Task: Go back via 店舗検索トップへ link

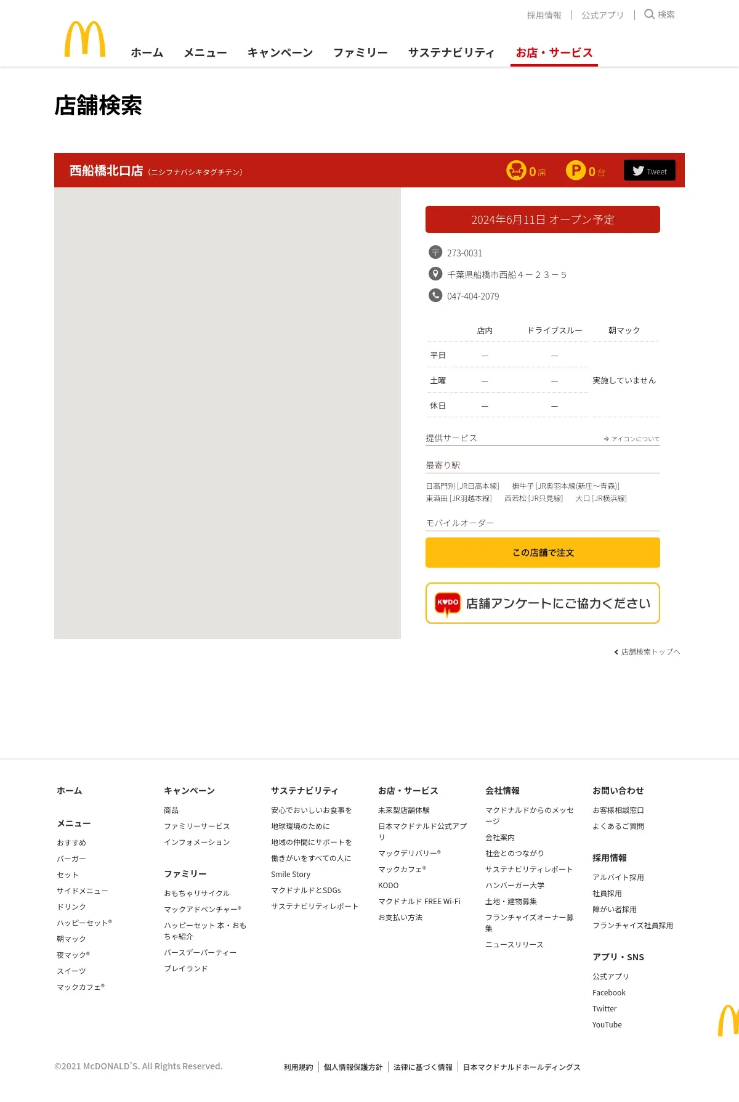Action: click(647, 651)
